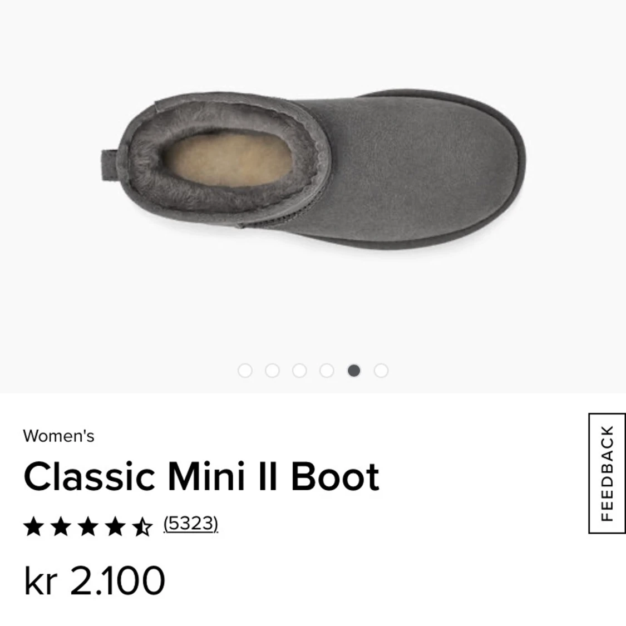Click the half-filled fifth rating star
626x626 pixels.
(142, 526)
